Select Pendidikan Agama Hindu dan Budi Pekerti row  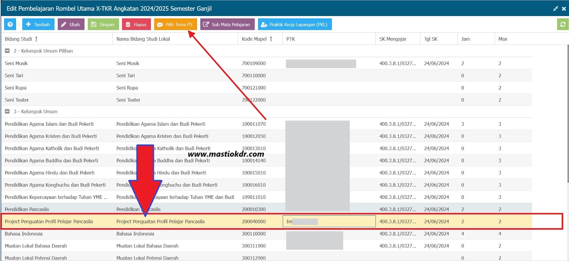pos(267,173)
